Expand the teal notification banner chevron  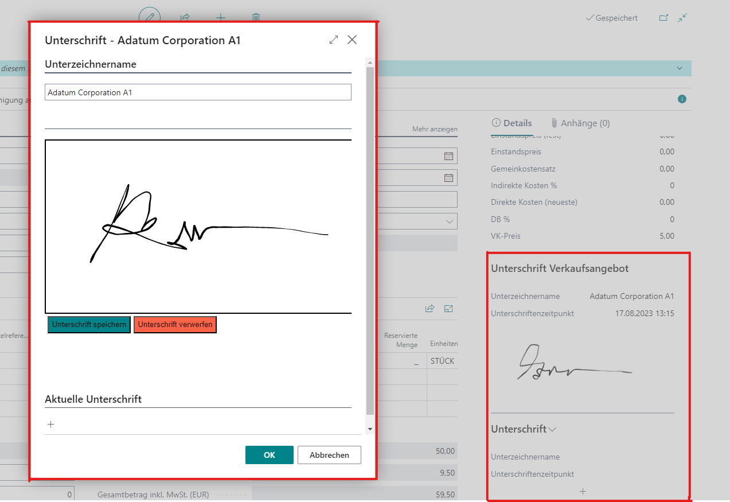click(x=679, y=68)
